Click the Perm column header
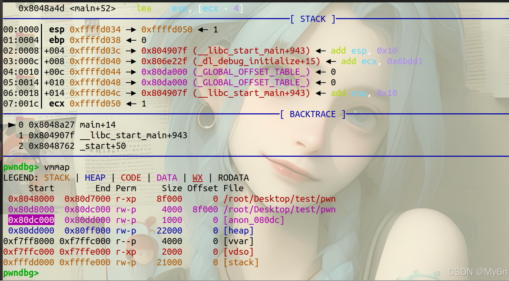The image size is (509, 281). (x=126, y=188)
